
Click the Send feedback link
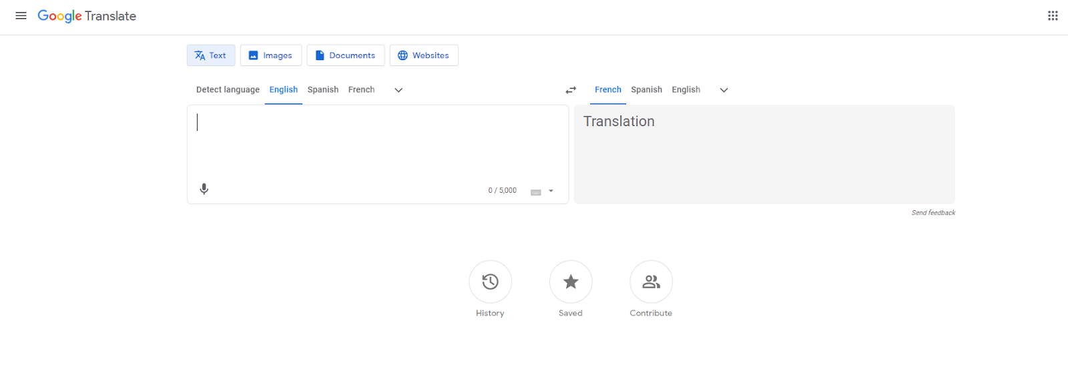pos(933,213)
